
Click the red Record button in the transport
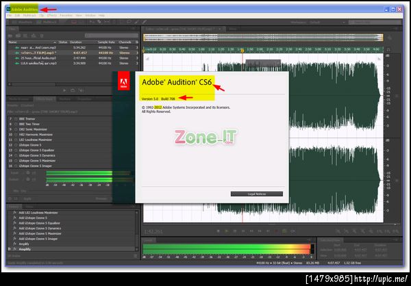pyautogui.click(x=276, y=231)
